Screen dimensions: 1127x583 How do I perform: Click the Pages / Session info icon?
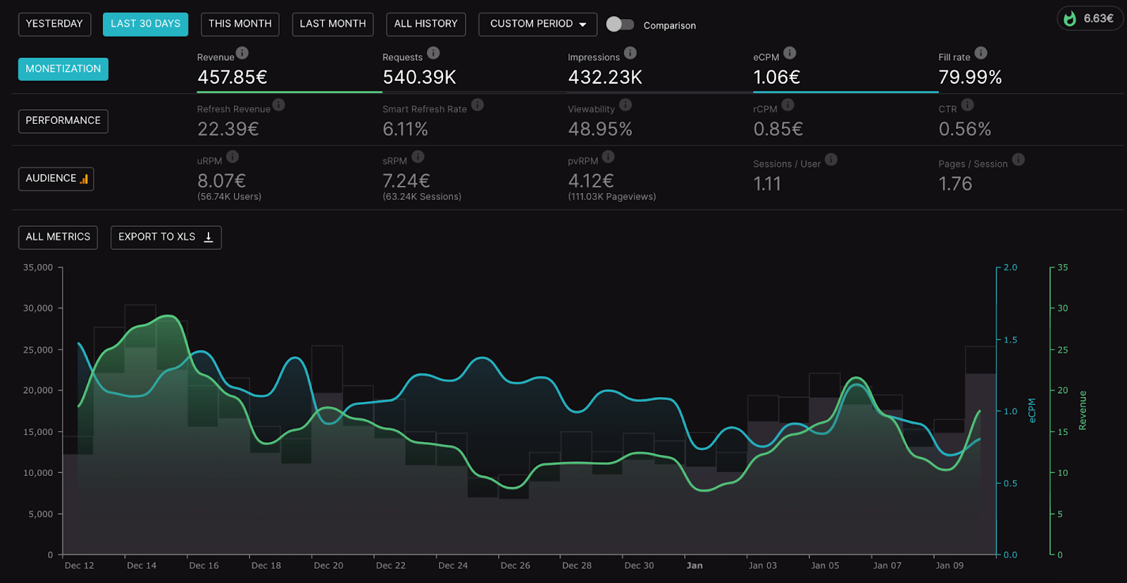(x=1019, y=160)
